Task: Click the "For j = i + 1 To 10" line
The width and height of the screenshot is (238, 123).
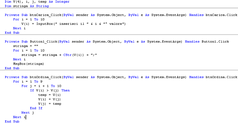Action: click(41, 86)
